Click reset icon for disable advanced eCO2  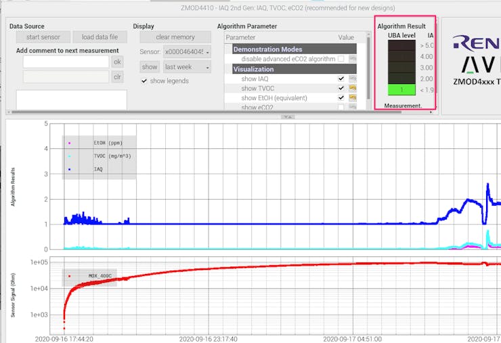tap(353, 59)
